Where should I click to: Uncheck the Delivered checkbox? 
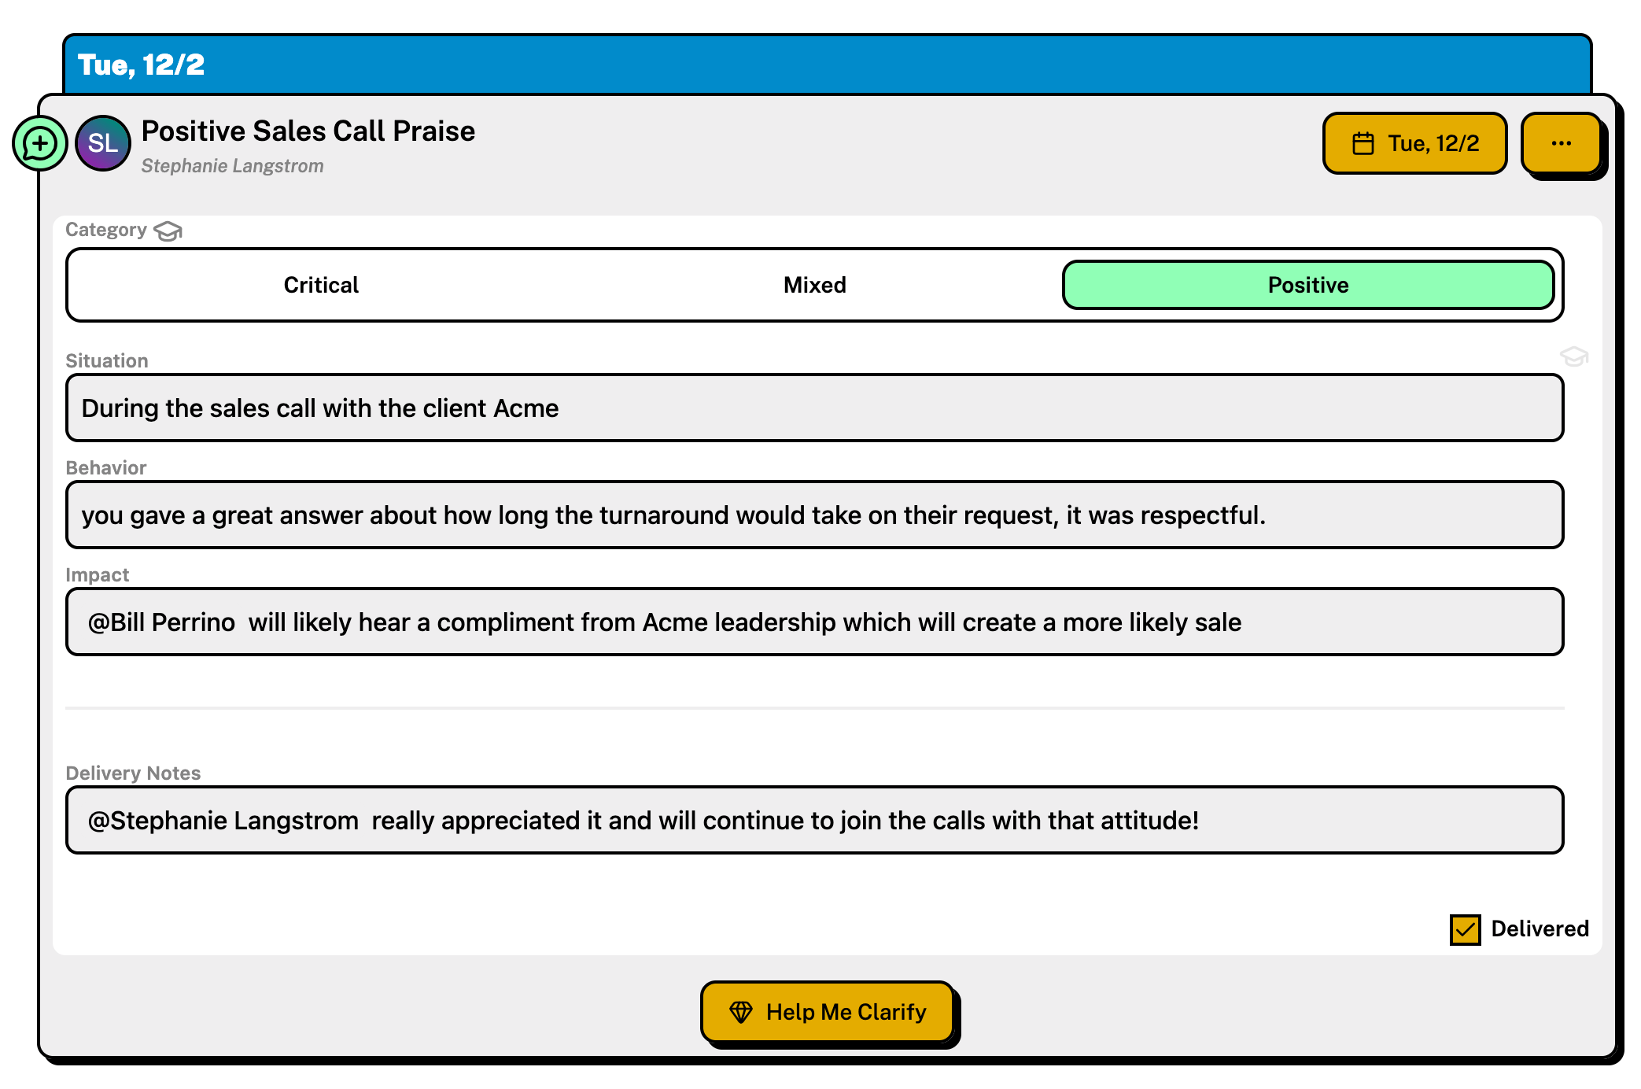tap(1465, 929)
